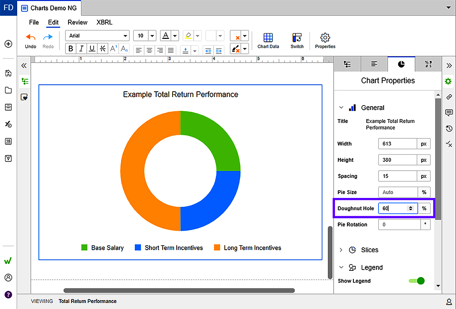Apply bold formatting
Image resolution: width=456 pixels, height=309 pixels.
coord(71,49)
